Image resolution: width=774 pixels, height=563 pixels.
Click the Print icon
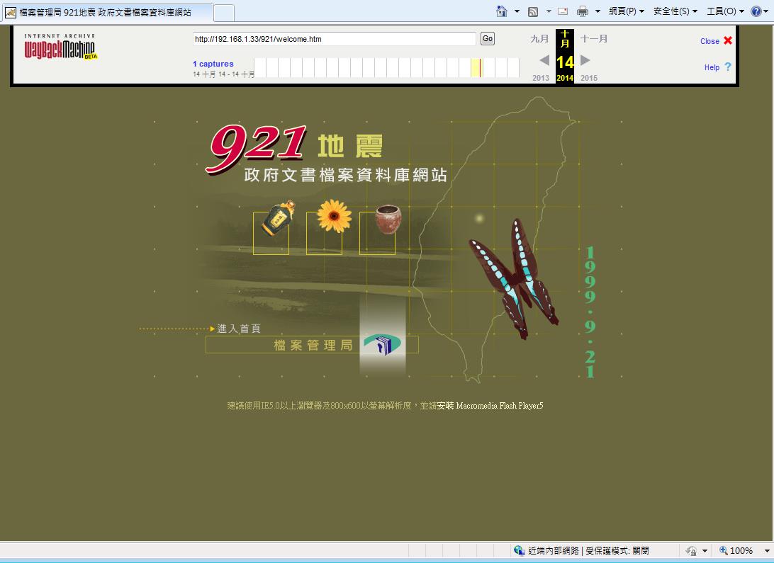point(583,11)
